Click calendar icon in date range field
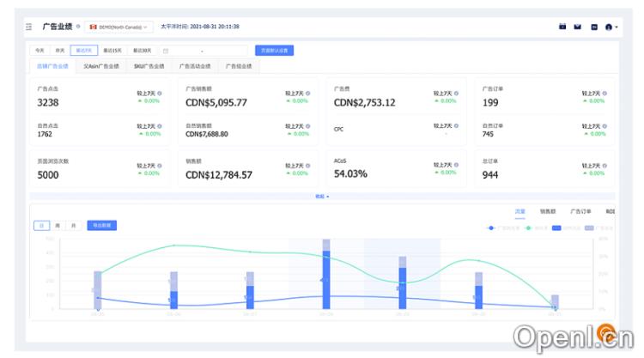Screen dimensions: 644x358 [x=166, y=51]
